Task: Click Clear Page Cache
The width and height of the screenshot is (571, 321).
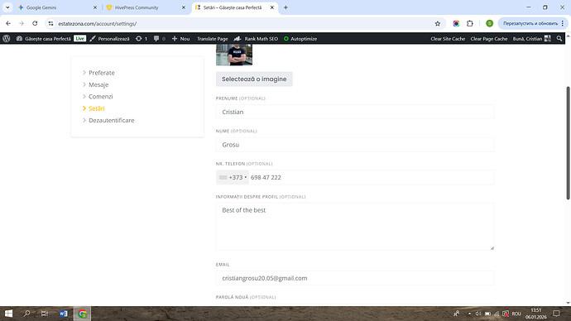Action: [489, 39]
